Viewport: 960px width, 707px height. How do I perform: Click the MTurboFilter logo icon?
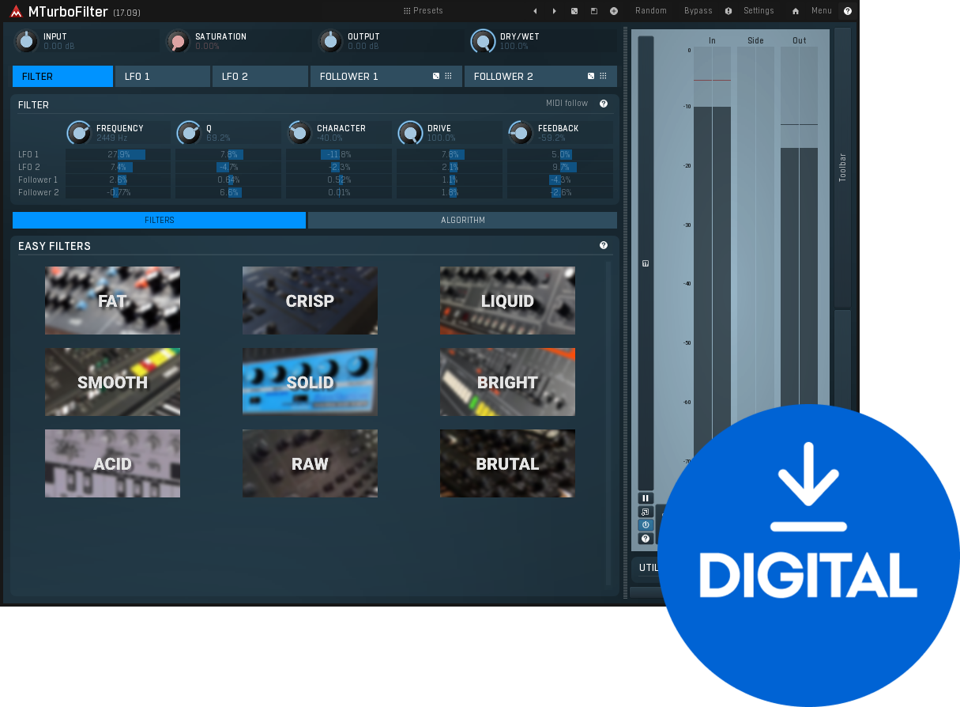click(x=16, y=12)
